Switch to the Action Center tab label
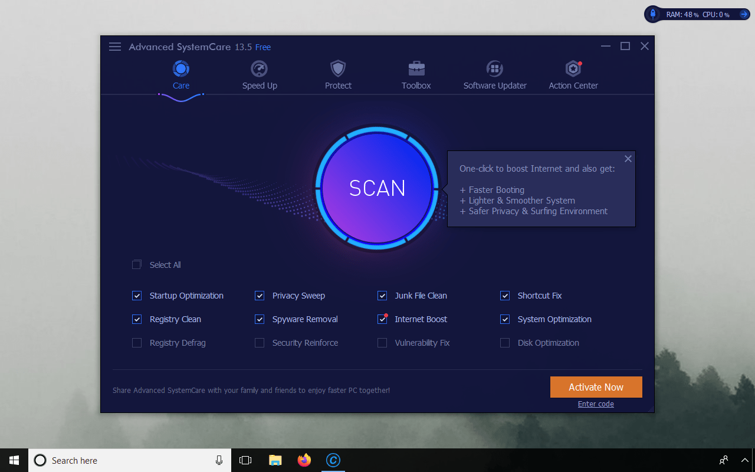The width and height of the screenshot is (755, 472). click(x=573, y=86)
